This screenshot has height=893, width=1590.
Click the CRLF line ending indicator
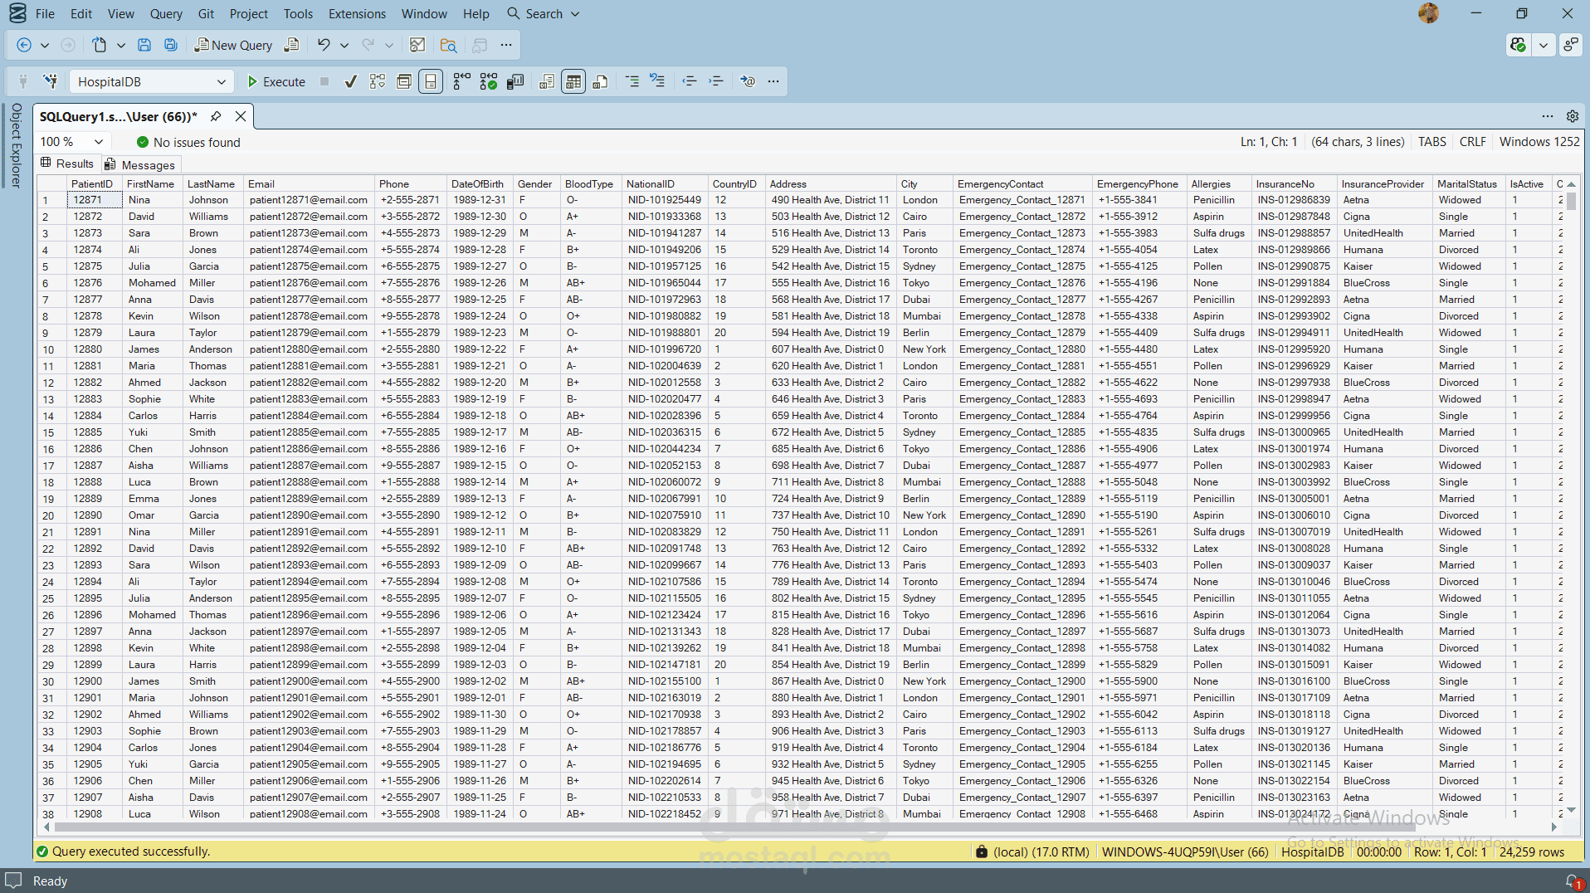tap(1473, 142)
